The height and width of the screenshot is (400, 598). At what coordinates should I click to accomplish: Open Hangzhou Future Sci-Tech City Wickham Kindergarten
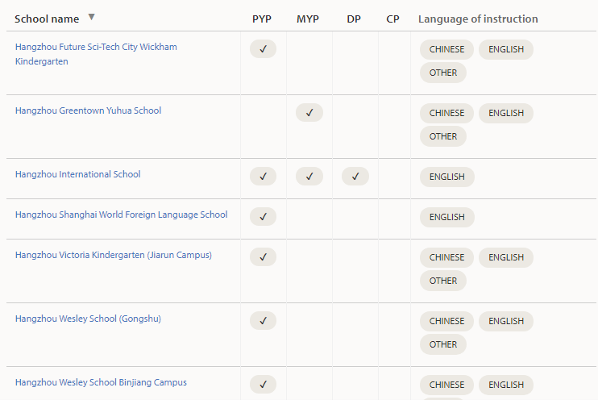click(96, 54)
